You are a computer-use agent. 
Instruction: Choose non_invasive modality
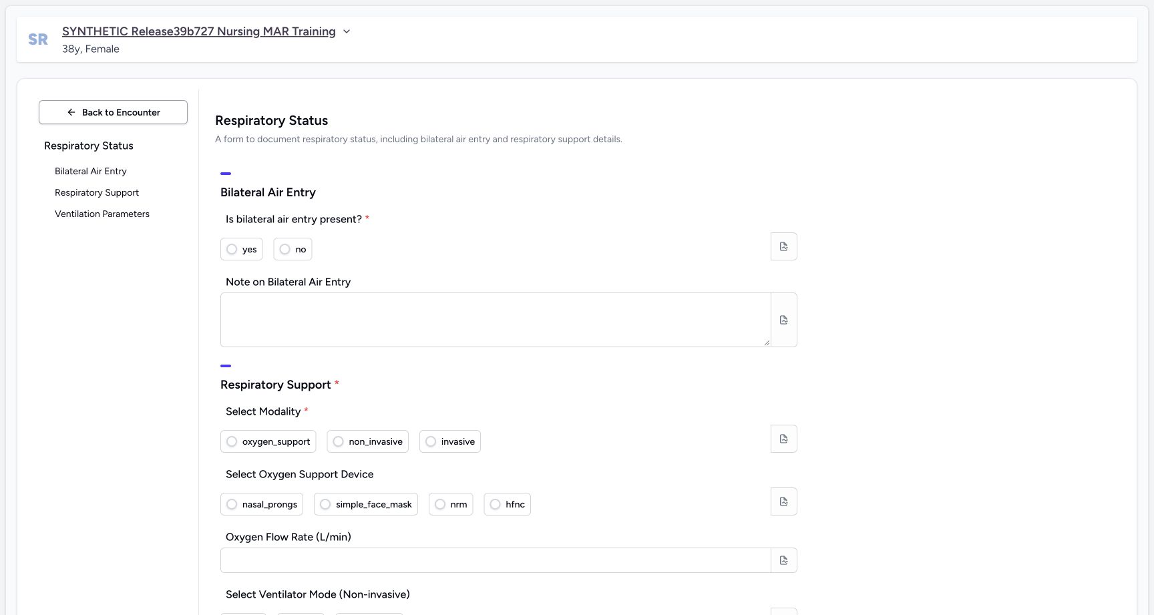(367, 441)
